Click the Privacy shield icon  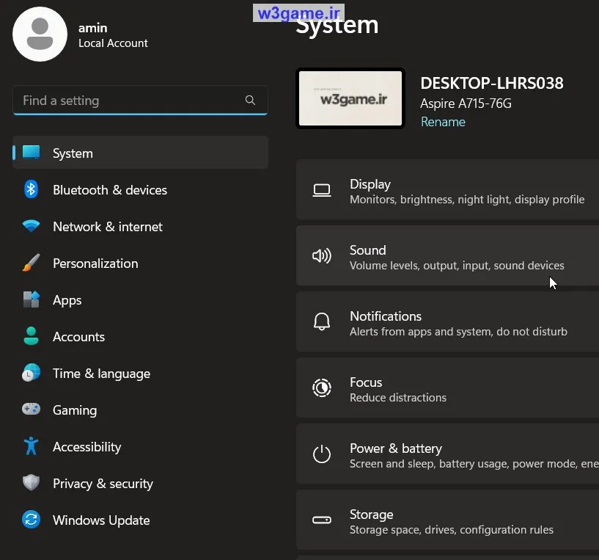click(31, 483)
